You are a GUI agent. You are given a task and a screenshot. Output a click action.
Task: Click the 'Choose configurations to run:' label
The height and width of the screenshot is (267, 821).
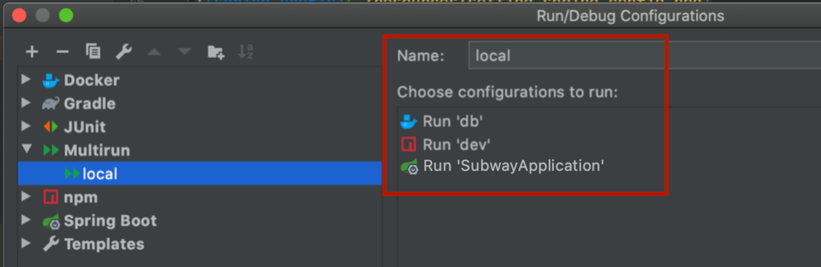coord(507,92)
